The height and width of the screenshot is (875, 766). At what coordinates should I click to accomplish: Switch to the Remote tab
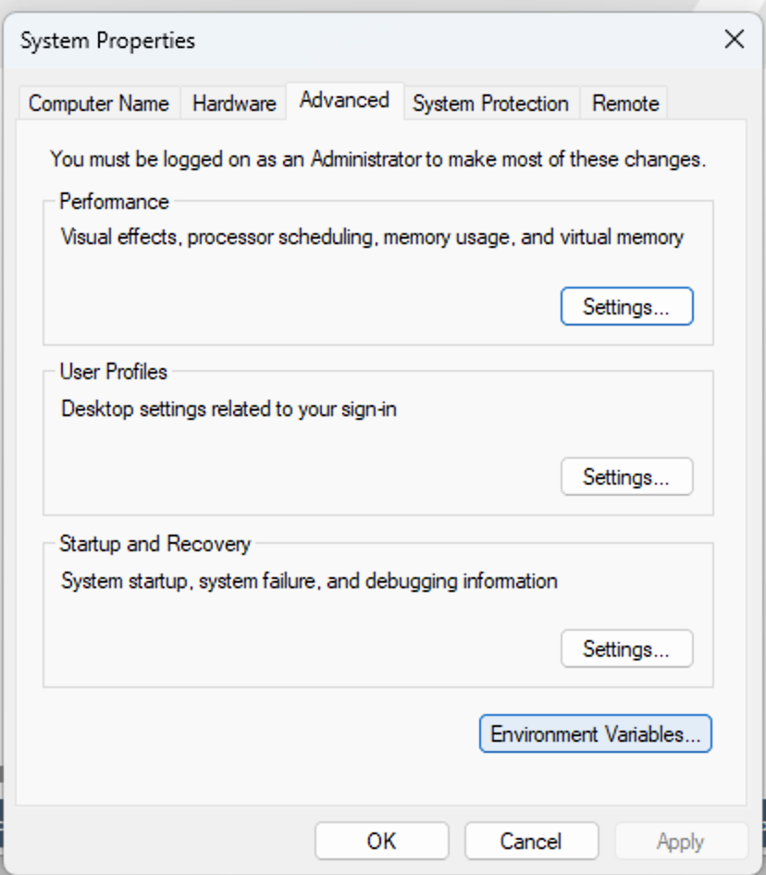click(x=625, y=104)
